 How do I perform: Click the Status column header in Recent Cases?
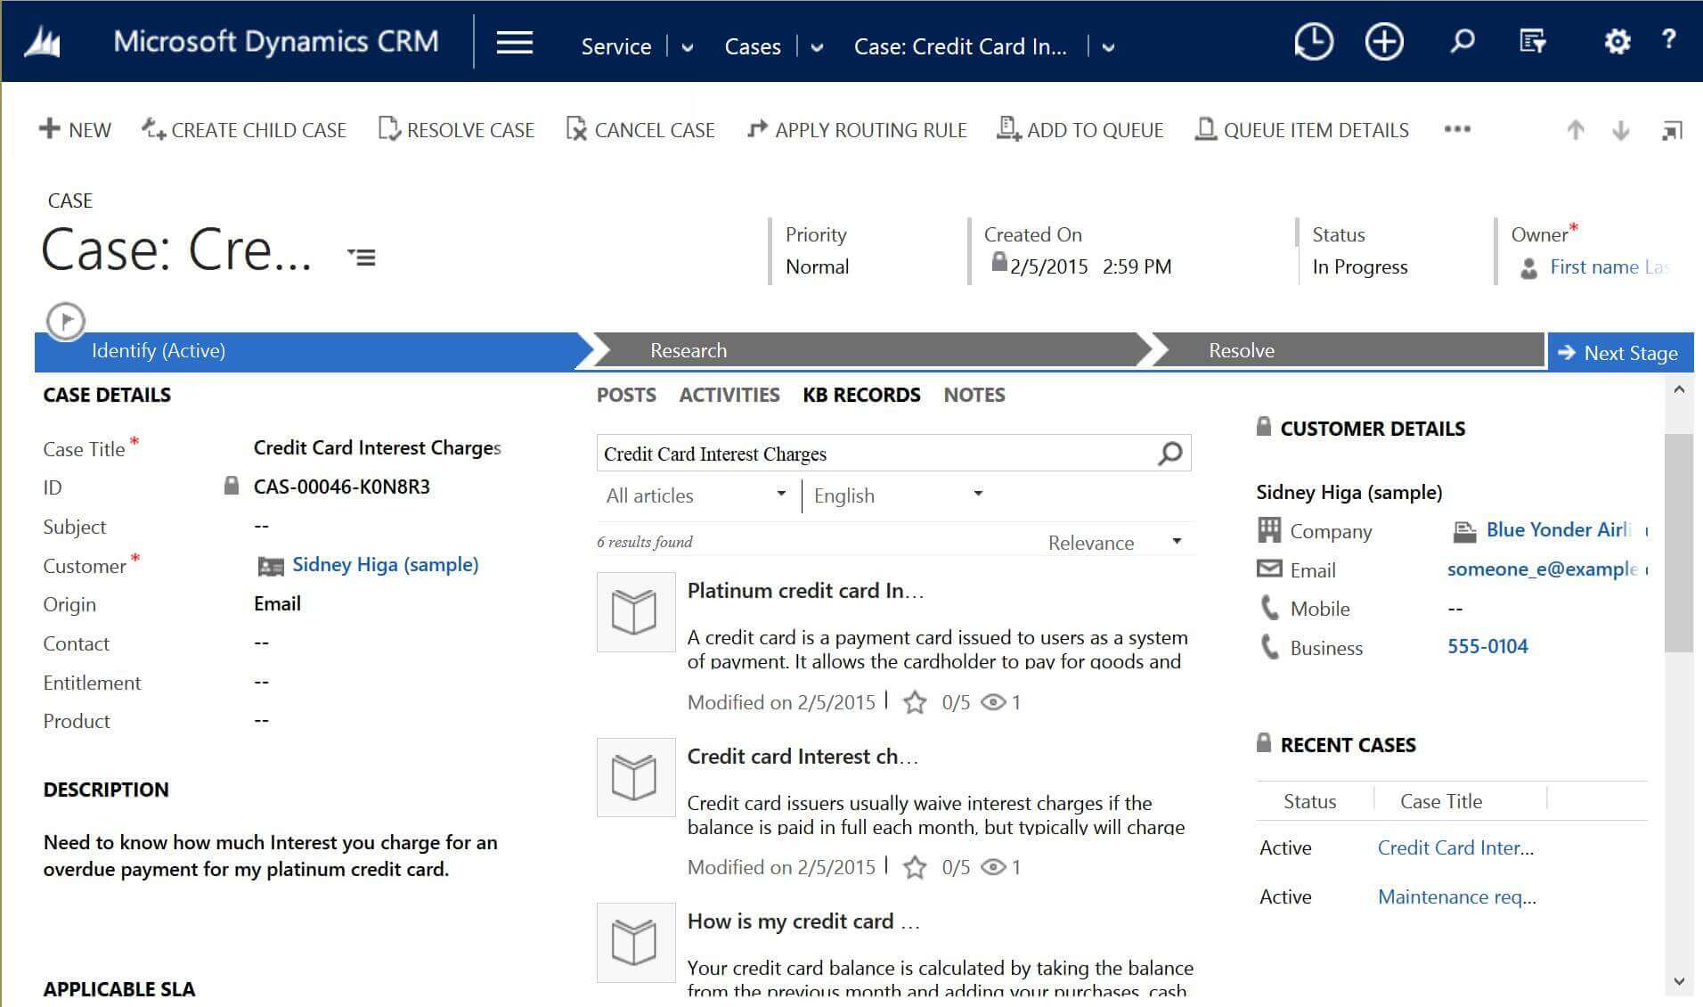(1309, 801)
